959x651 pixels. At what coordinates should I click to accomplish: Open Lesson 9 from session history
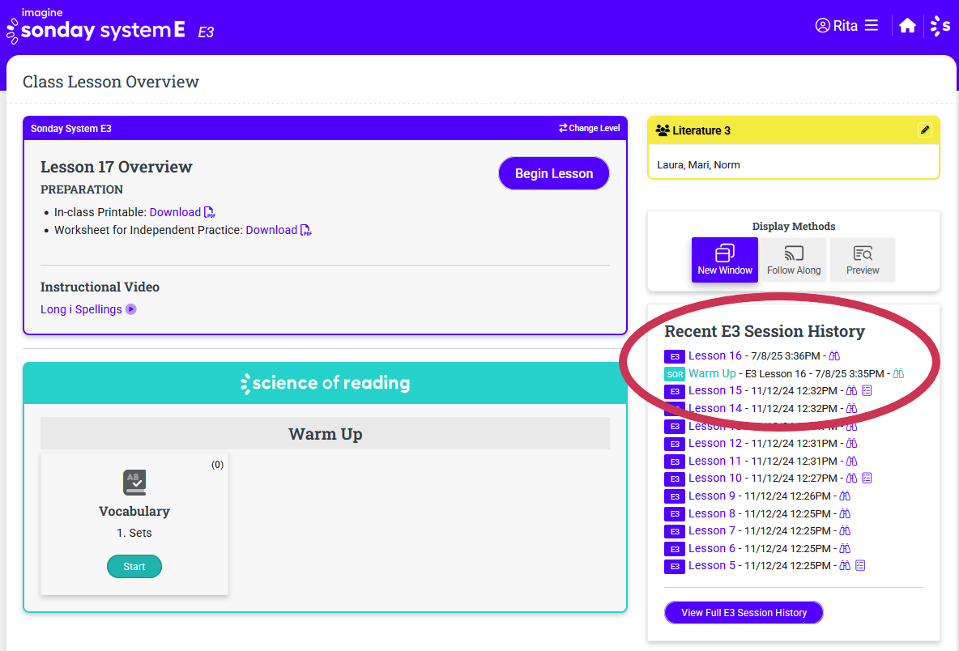712,496
